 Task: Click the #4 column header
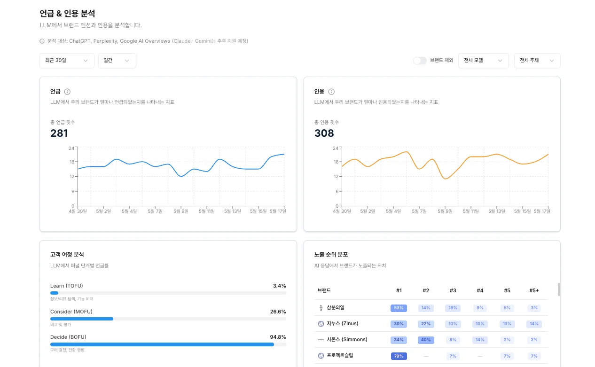[480, 291]
